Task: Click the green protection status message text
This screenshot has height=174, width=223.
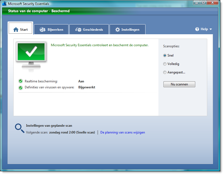Action: 100,45
